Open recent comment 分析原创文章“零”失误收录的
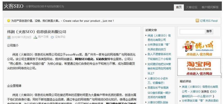Viewport: 224px width, 104px height. pos(200,101)
